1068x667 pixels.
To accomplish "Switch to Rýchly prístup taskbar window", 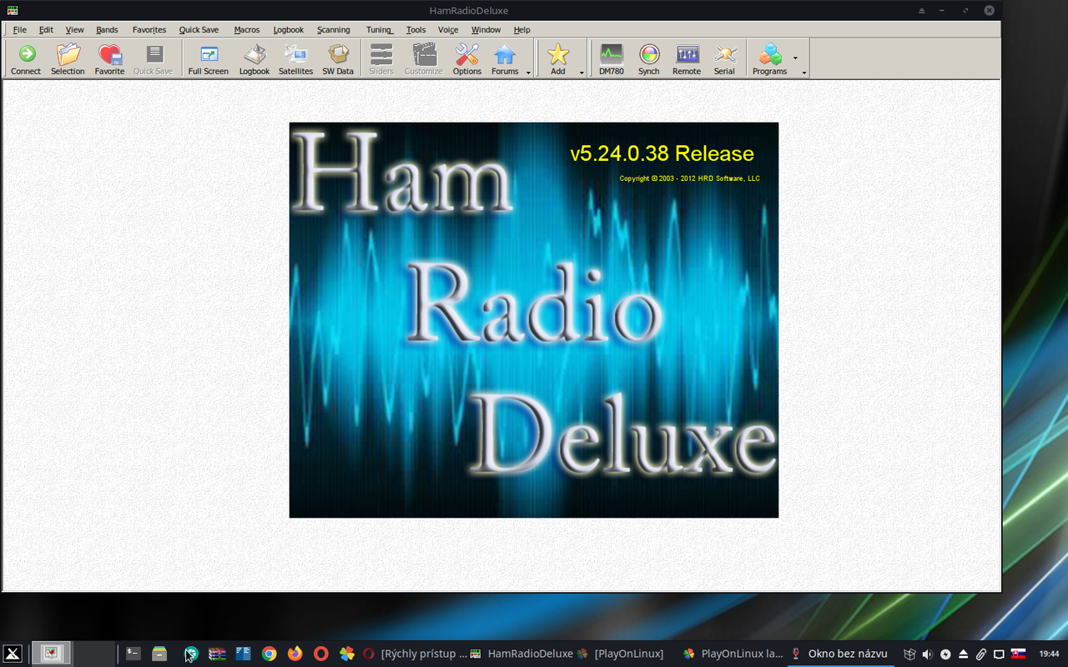I will pos(415,654).
